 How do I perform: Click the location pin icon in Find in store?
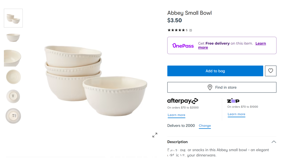tap(210, 87)
